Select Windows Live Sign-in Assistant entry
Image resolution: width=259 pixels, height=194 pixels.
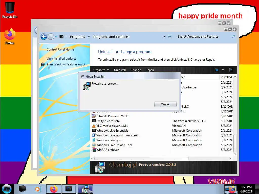(x=117, y=135)
